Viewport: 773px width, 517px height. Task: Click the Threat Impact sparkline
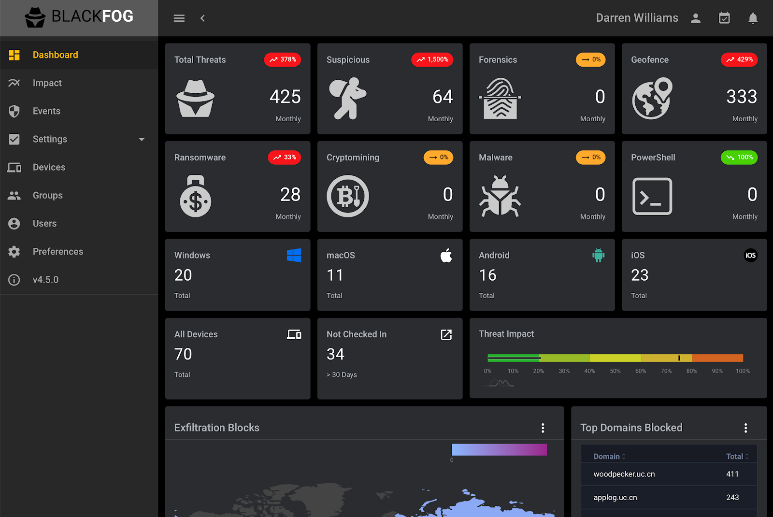click(499, 383)
